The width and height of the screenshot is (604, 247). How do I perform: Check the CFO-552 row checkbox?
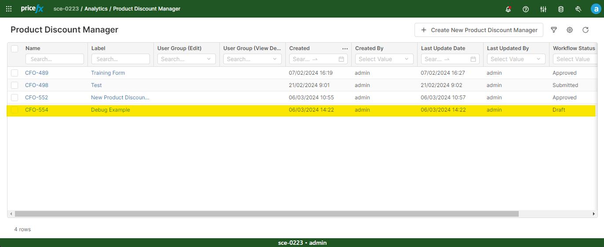pos(15,98)
